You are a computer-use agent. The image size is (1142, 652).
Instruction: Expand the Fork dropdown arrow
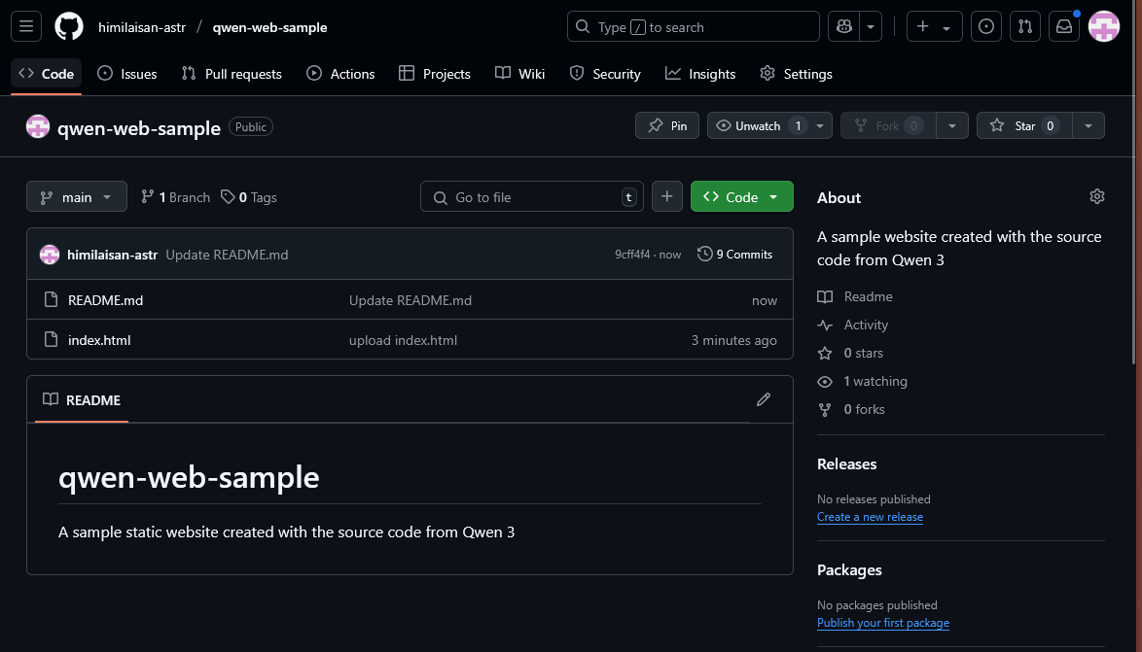pos(952,126)
